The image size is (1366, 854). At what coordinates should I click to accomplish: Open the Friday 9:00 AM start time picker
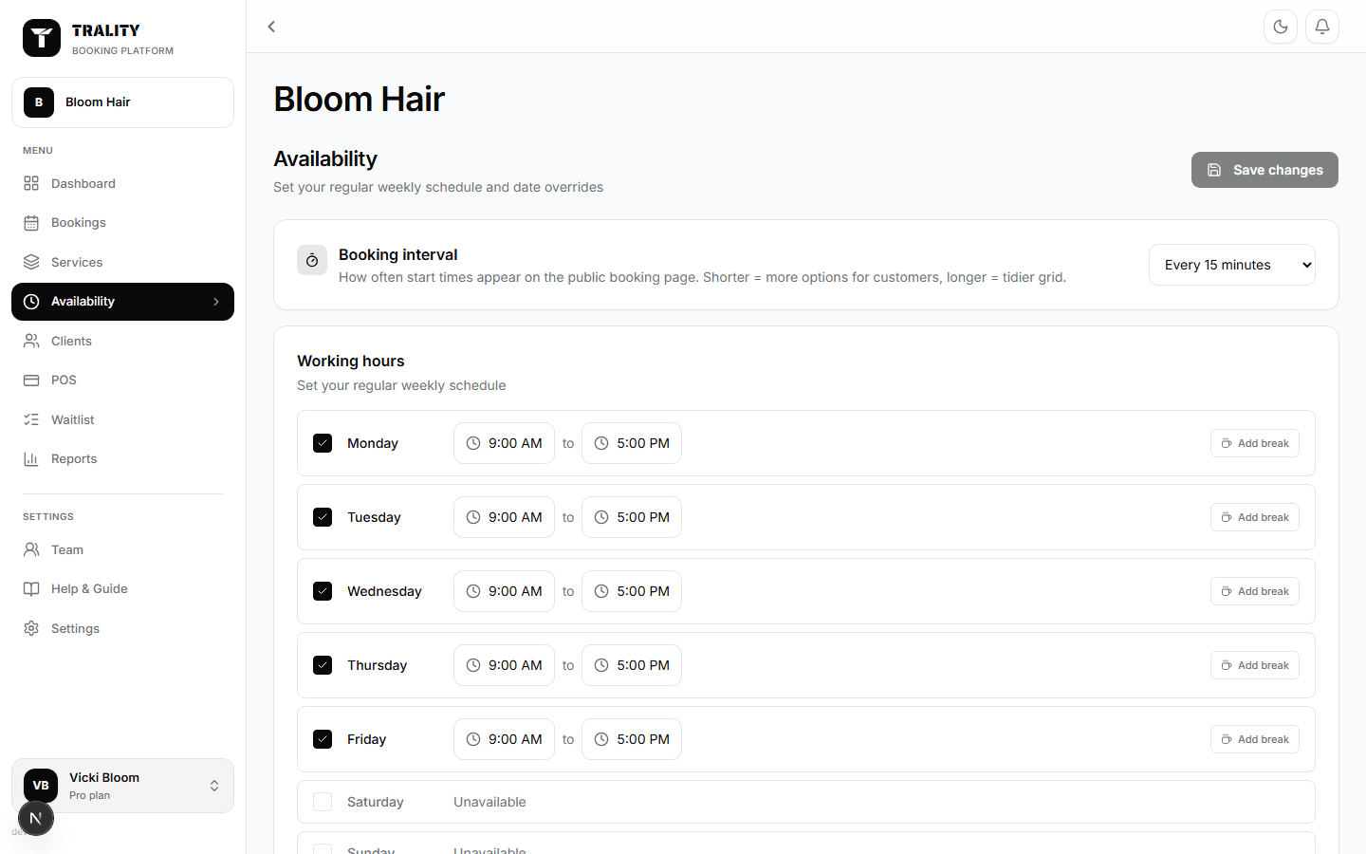point(504,739)
